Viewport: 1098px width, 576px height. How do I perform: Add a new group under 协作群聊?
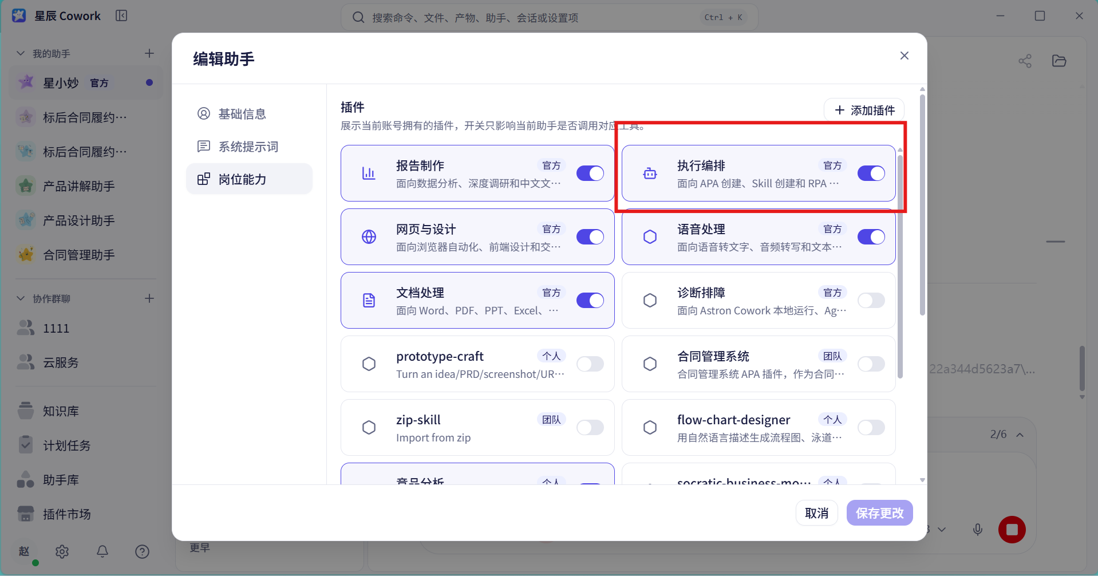click(149, 298)
